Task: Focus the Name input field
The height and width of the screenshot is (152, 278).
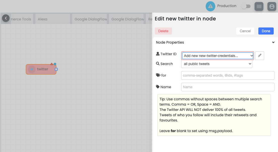Action: tap(228, 87)
